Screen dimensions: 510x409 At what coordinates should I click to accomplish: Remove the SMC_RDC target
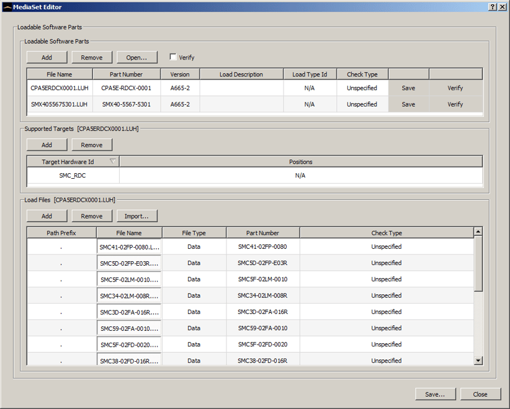pyautogui.click(x=92, y=145)
